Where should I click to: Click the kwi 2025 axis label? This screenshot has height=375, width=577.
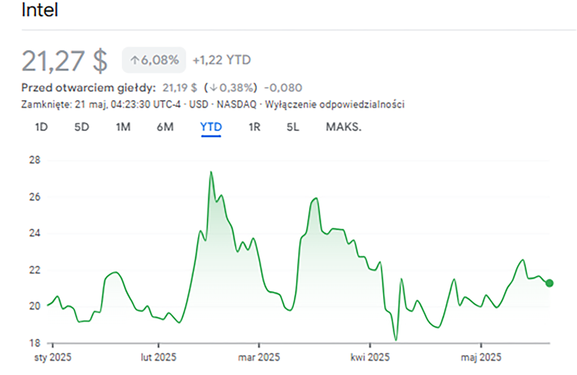pos(370,358)
